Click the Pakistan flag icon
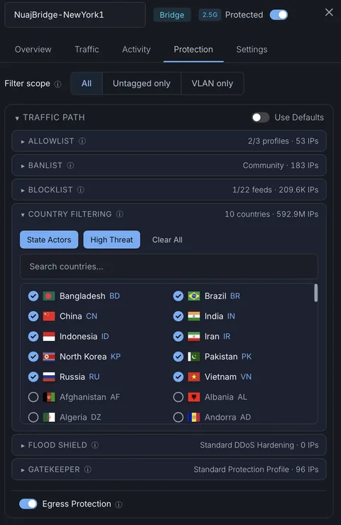Image resolution: width=341 pixels, height=525 pixels. coord(194,357)
